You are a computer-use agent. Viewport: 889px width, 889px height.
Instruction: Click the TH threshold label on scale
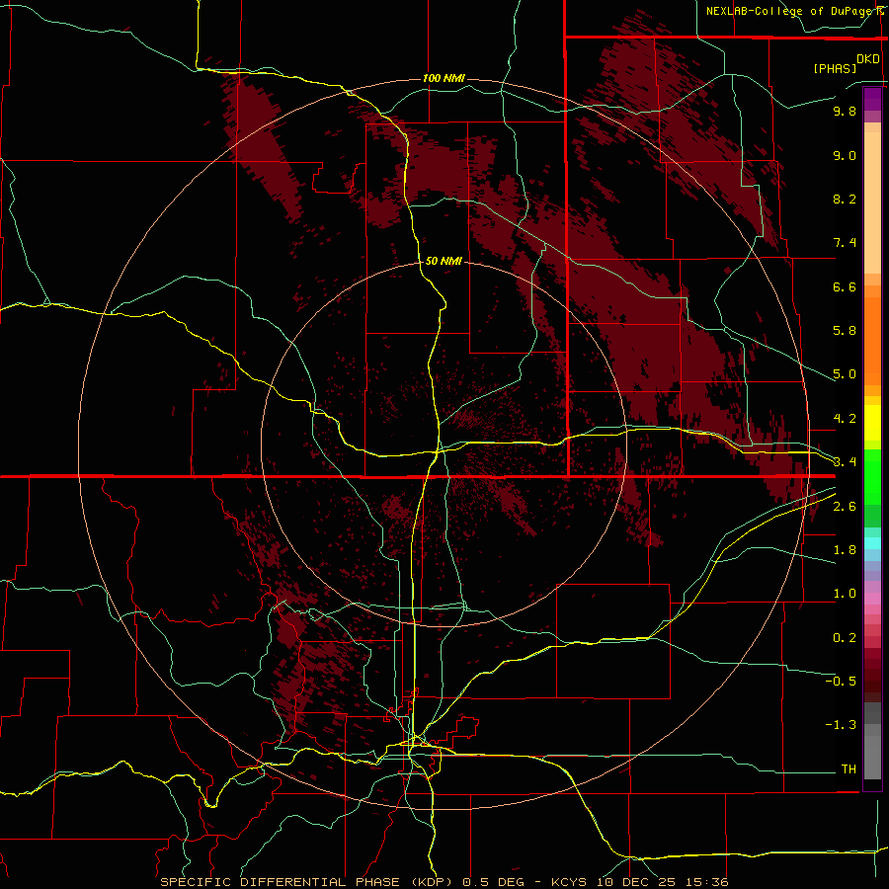pos(849,769)
